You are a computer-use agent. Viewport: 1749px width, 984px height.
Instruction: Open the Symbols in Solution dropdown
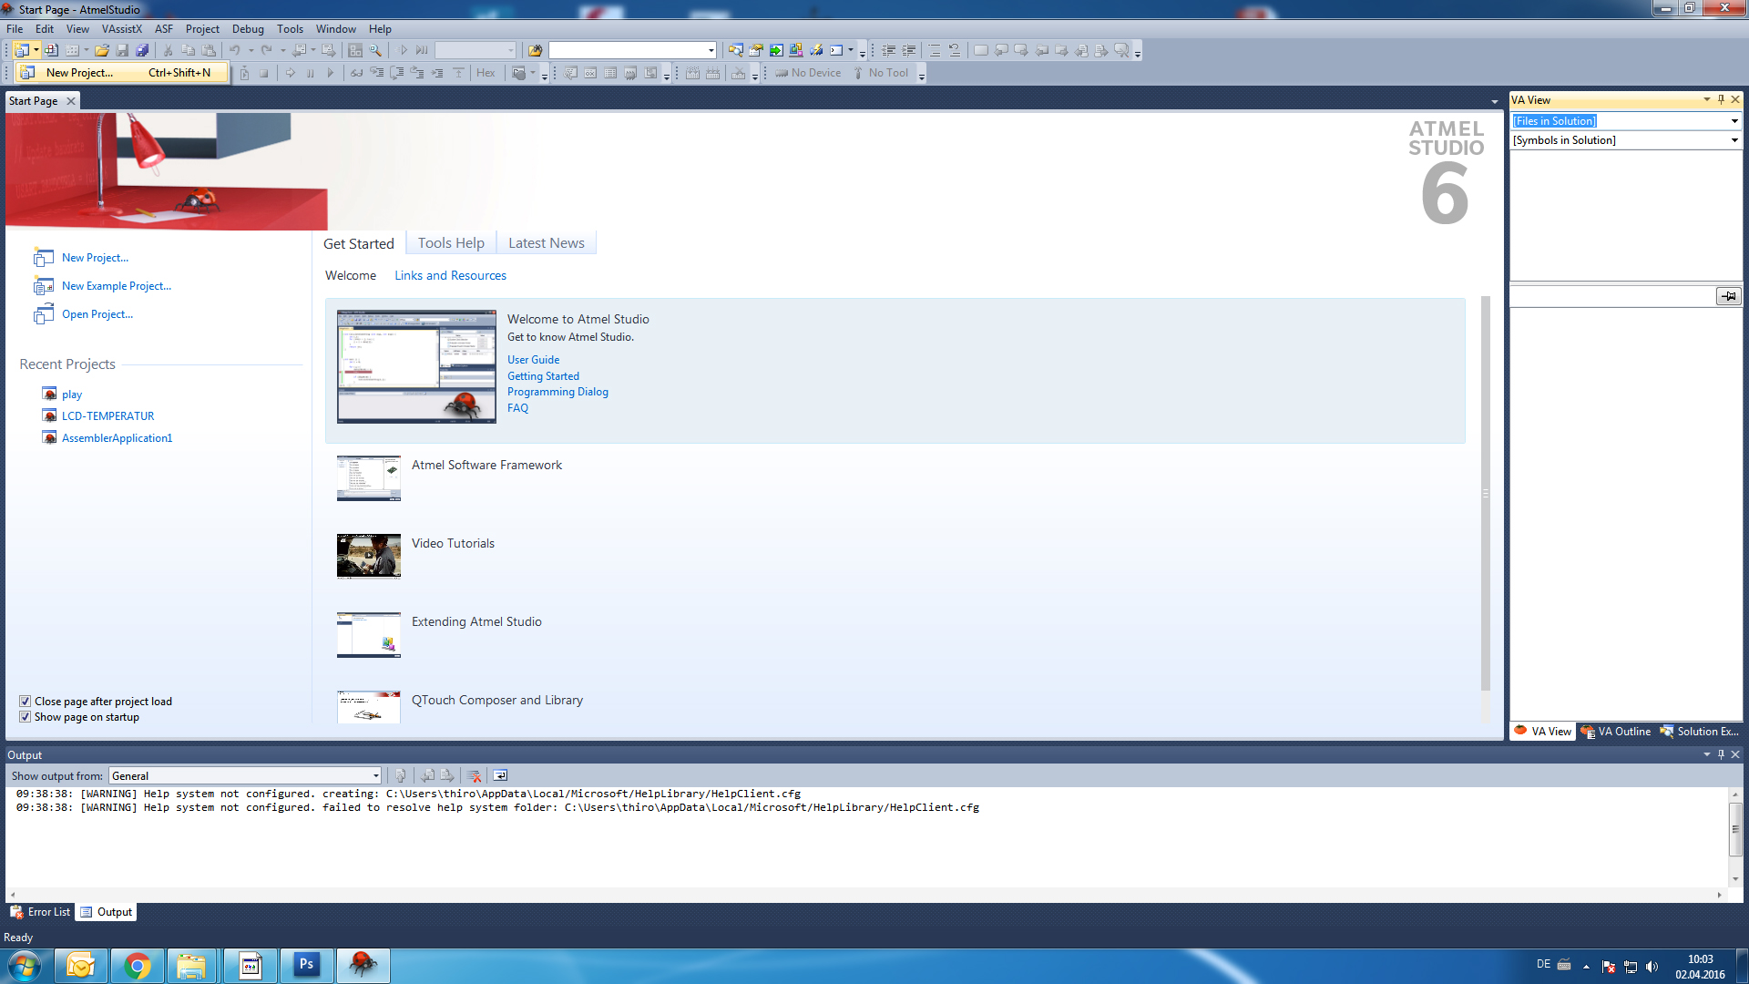click(1734, 140)
